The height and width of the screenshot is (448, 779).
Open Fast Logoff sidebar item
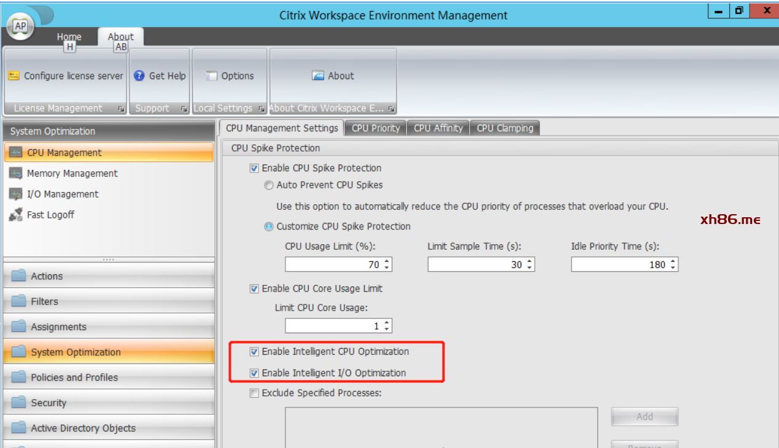click(x=50, y=215)
